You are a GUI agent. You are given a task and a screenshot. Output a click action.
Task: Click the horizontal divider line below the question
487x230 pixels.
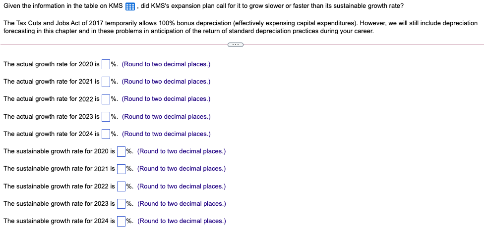pyautogui.click(x=364, y=45)
